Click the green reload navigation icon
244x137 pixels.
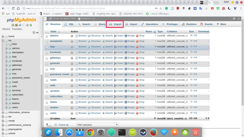tap(31, 25)
